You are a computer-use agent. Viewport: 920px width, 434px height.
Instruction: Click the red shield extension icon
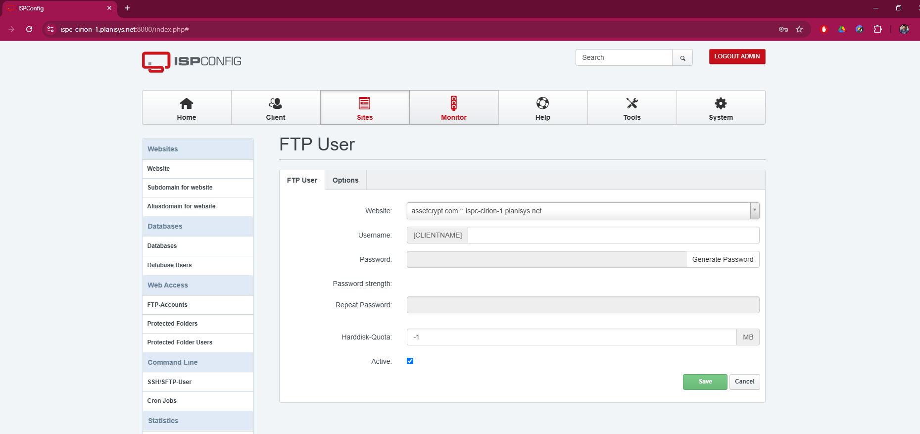(824, 29)
